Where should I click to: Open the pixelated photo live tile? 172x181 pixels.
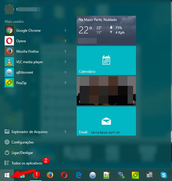coord(106,91)
